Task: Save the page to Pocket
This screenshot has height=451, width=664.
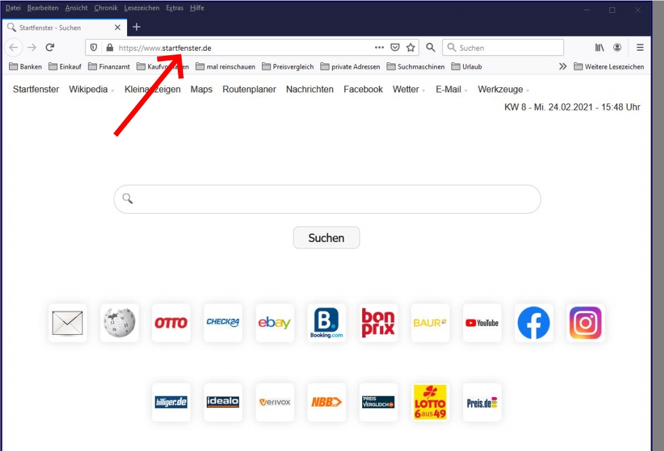Action: [x=395, y=47]
